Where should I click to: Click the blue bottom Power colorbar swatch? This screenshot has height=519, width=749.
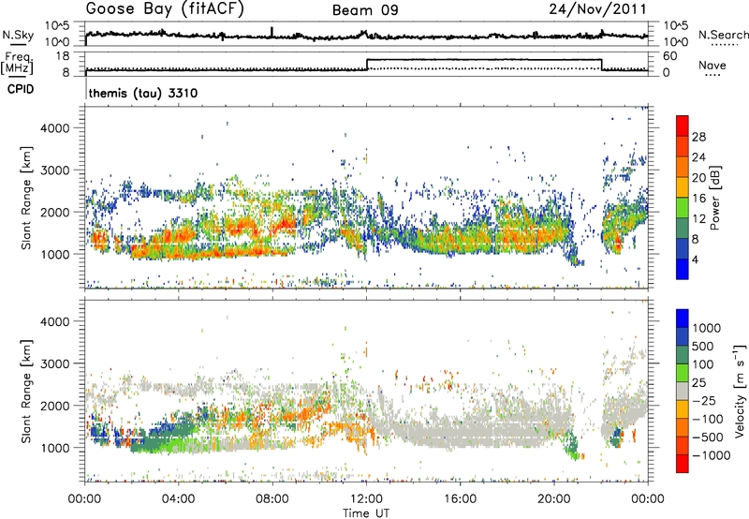[683, 268]
